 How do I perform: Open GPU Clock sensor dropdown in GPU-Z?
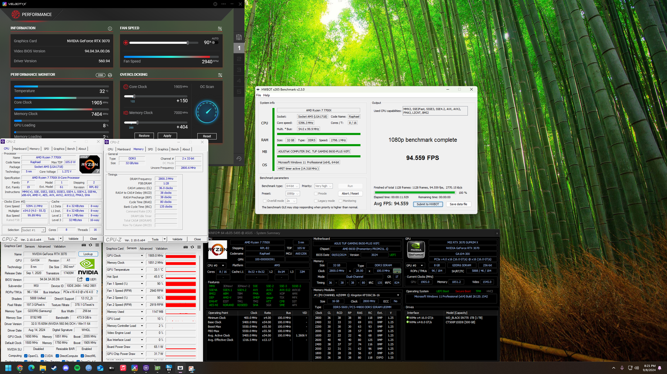(x=142, y=256)
